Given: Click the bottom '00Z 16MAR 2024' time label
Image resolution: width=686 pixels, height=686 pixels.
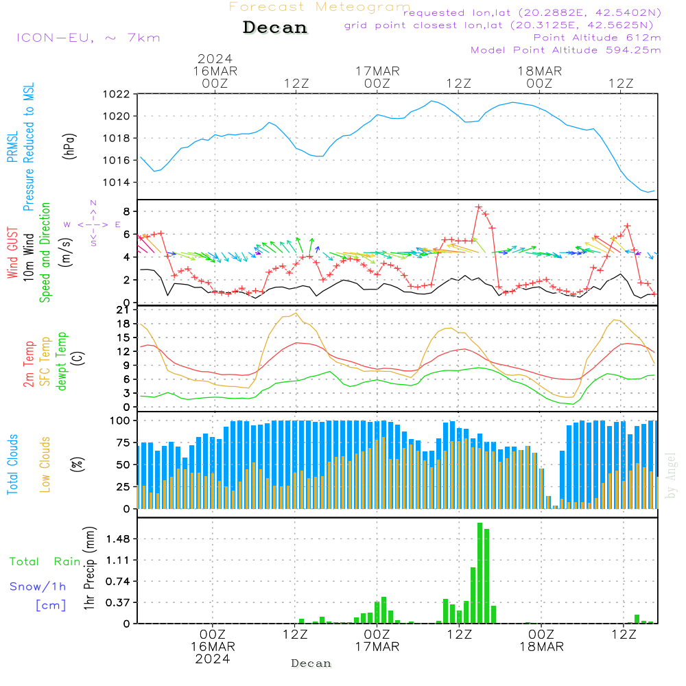Looking at the screenshot, I should coord(213,647).
